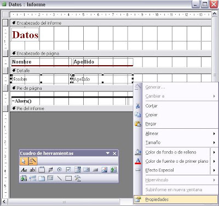
Task: Click the Detalle section selector on the left ruler
Action: [5, 71]
